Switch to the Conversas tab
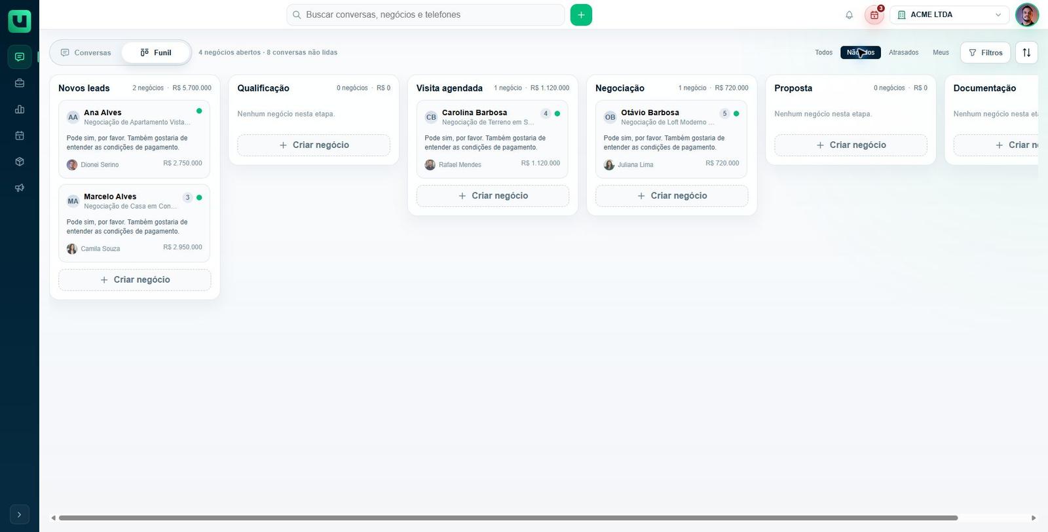The height and width of the screenshot is (532, 1048). coord(86,52)
